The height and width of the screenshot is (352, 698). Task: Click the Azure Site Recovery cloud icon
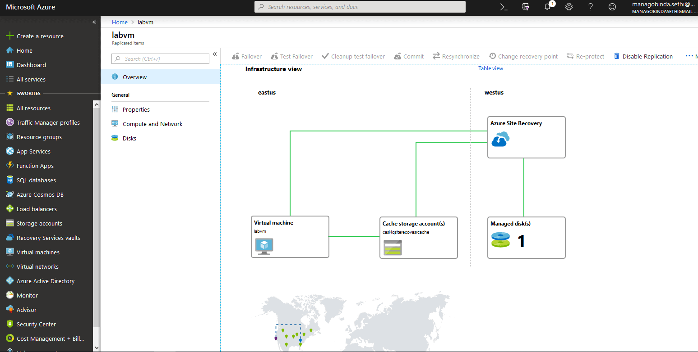click(x=500, y=139)
